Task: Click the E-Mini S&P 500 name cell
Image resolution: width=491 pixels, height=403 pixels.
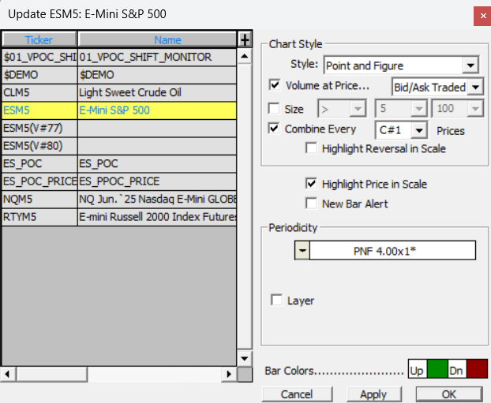Action: click(157, 110)
